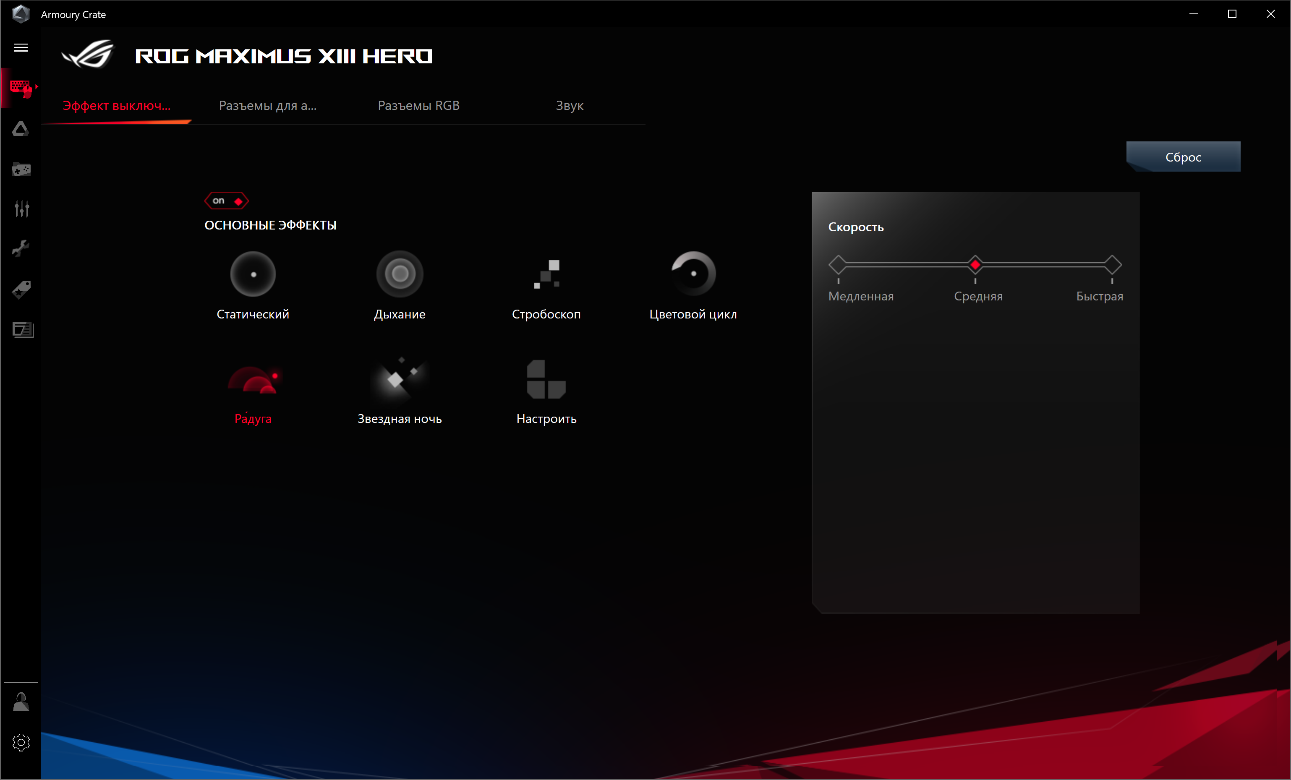Click the Сброс reset button
The height and width of the screenshot is (780, 1291).
[1183, 157]
